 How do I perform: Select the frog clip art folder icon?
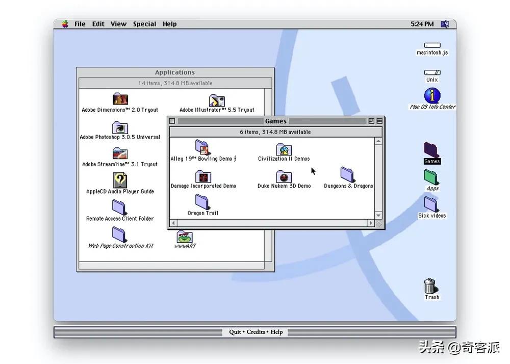185,237
